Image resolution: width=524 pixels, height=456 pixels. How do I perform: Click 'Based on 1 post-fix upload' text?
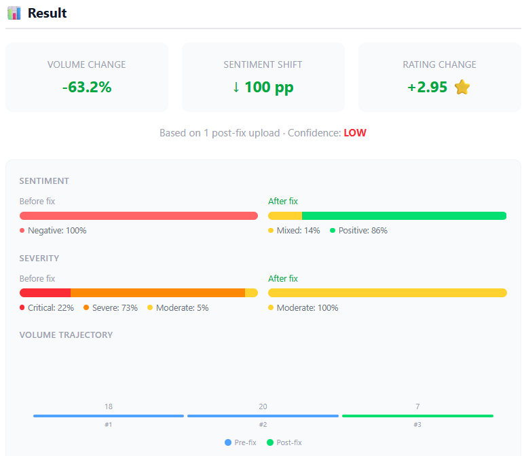219,133
